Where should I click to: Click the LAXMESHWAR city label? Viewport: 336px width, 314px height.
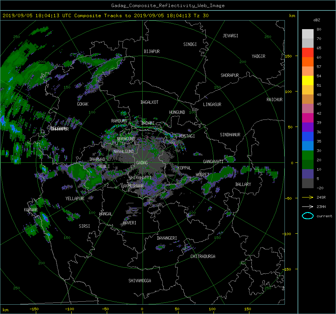pos(132,186)
